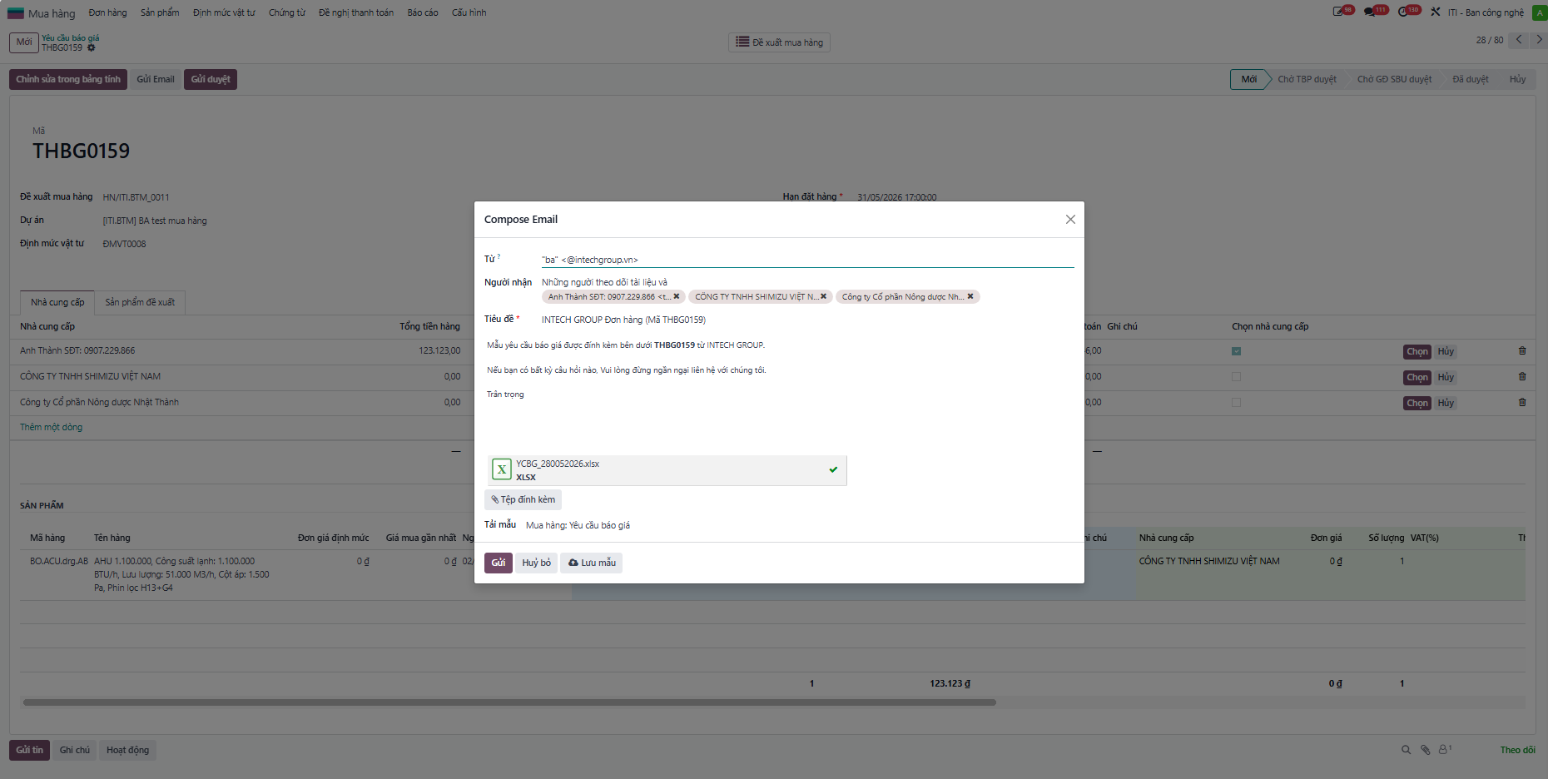Open activities clock icon with 130 badge

pos(1409,12)
